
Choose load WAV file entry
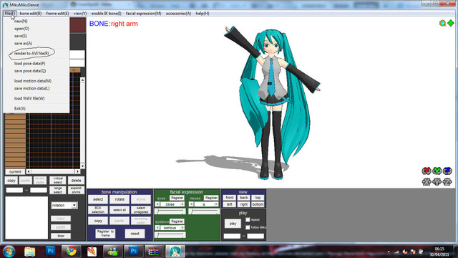click(29, 99)
